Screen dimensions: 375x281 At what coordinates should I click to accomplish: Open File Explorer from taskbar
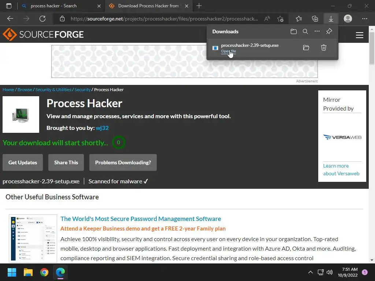(28, 272)
